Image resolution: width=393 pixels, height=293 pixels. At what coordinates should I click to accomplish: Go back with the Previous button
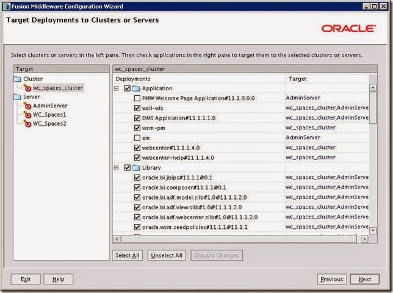click(332, 279)
